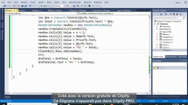Image resolution: width=188 pixels, height=105 pixels.
Task: Click the pin icon on Billing.cs tab
Action: point(14,10)
